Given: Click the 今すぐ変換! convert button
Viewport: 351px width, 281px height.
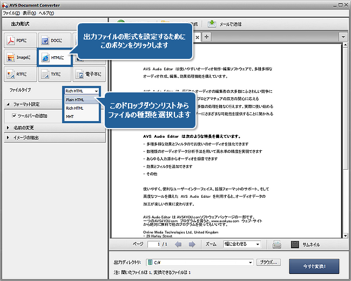Looking at the screenshot, I should coord(314,266).
